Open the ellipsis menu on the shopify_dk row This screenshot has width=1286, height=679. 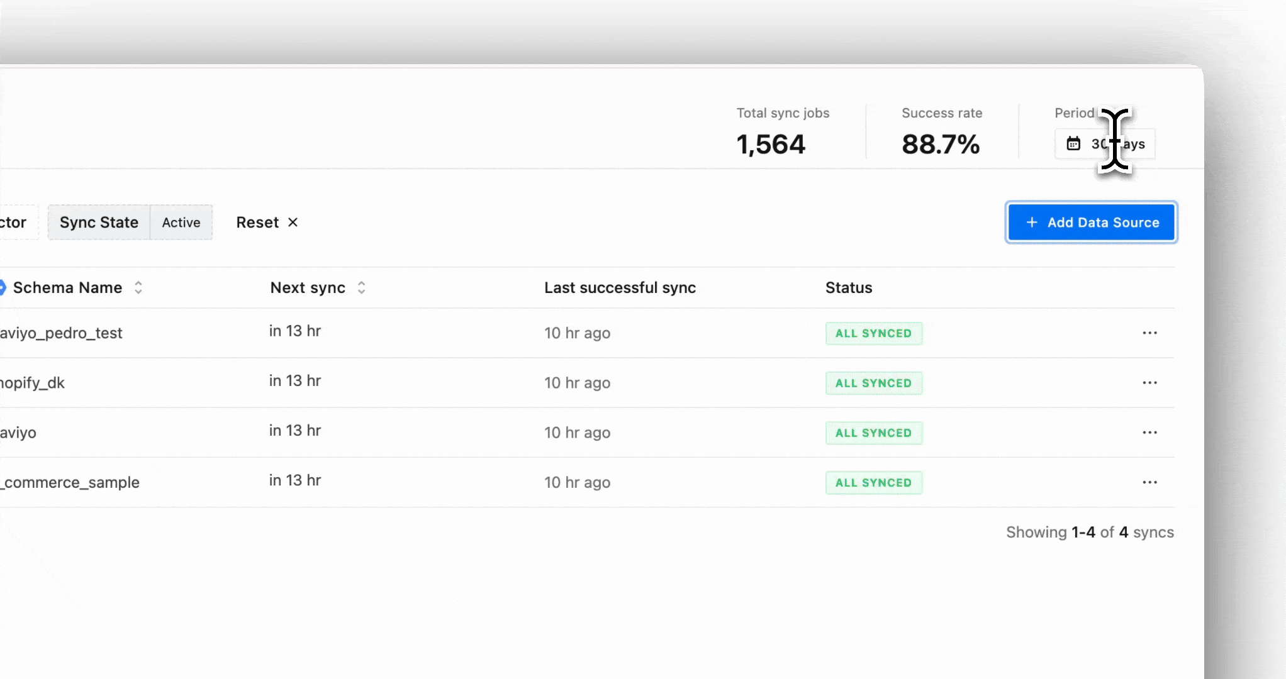click(x=1149, y=382)
